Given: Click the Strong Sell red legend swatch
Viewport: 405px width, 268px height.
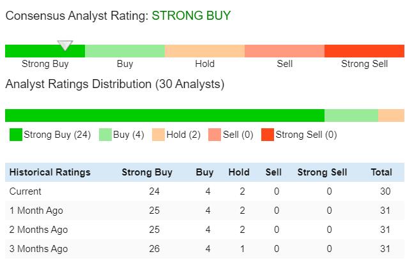Looking at the screenshot, I should 268,135.
